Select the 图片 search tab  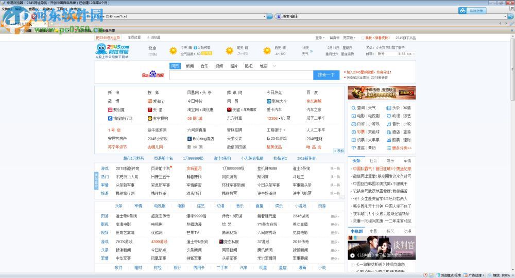click(234, 66)
